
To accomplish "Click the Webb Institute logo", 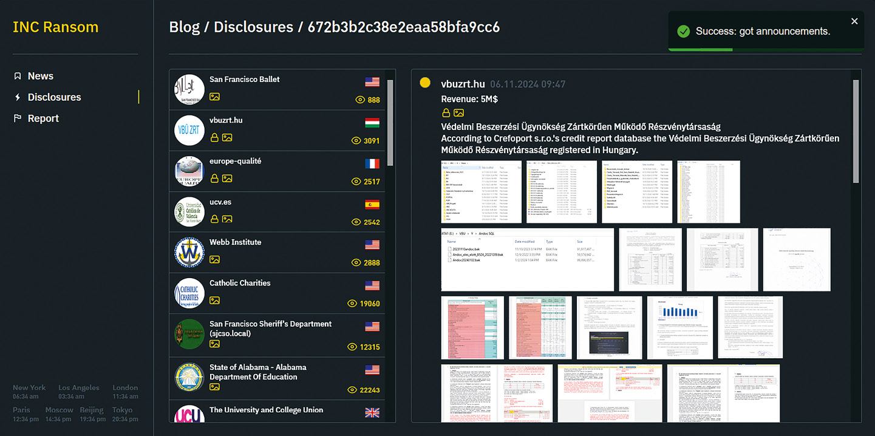I will point(189,253).
